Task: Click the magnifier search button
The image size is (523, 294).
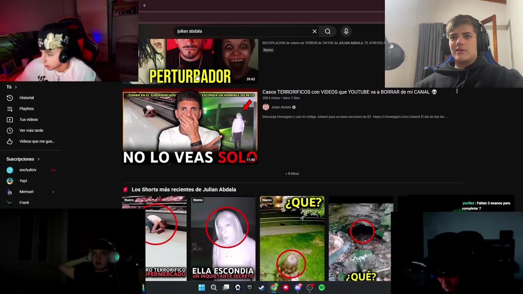Action: (x=328, y=31)
